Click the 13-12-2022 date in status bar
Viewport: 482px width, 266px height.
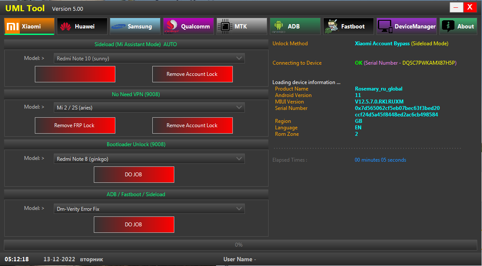point(59,259)
